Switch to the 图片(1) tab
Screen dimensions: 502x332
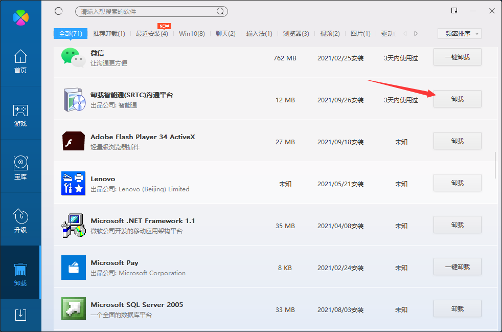(x=360, y=33)
